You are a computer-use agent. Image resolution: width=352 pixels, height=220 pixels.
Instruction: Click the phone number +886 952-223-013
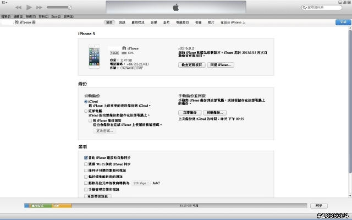coord(138,64)
